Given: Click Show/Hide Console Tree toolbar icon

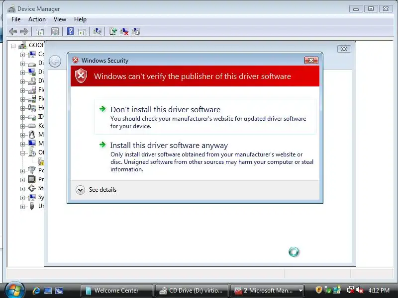Looking at the screenshot, I should pyautogui.click(x=40, y=32).
